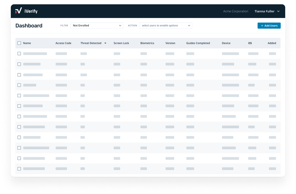Click the iVerify logo icon

click(x=19, y=11)
